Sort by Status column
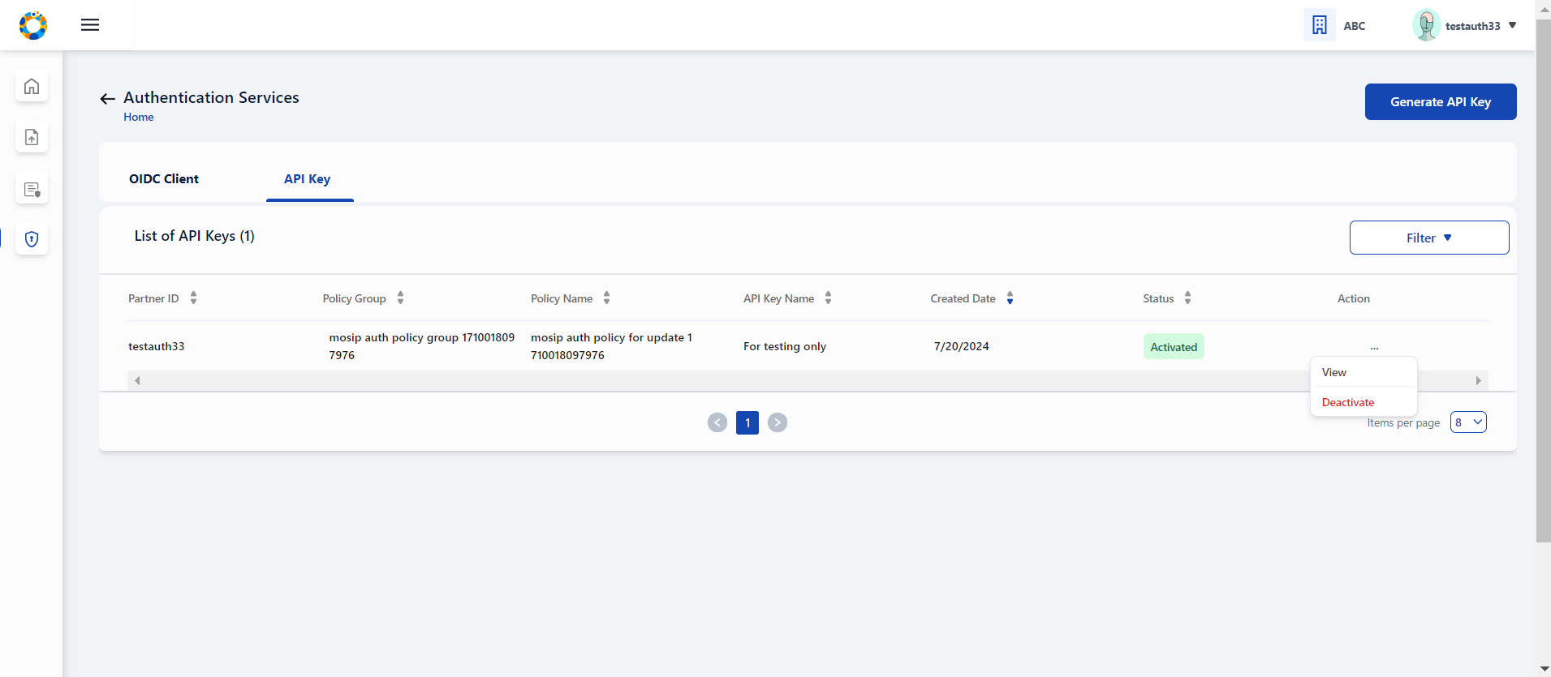This screenshot has height=677, width=1551. 1187,298
